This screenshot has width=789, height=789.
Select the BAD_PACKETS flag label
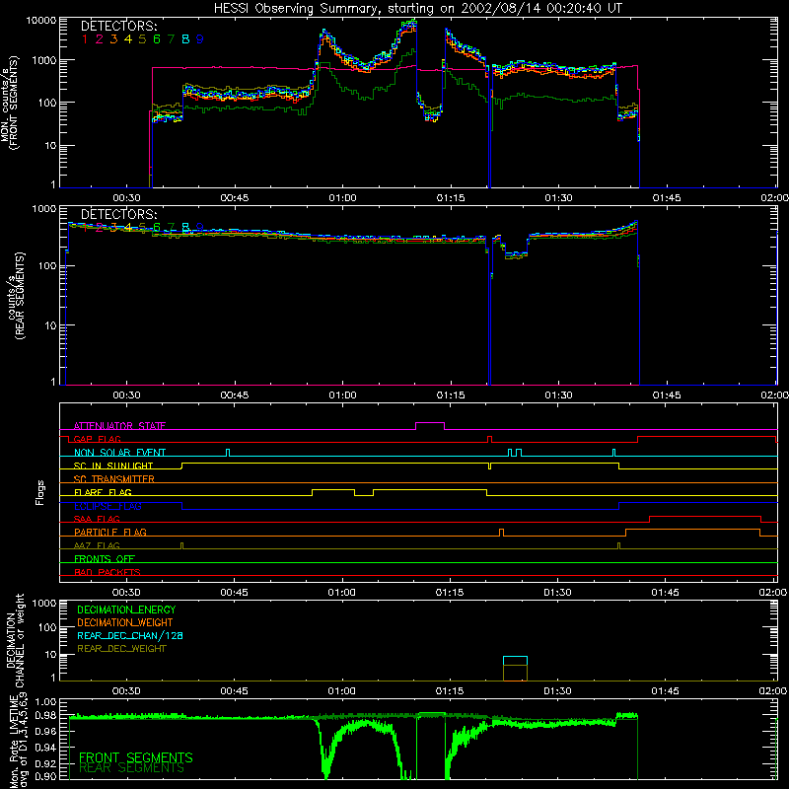click(108, 572)
